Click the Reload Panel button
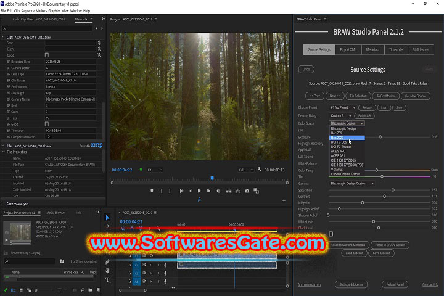The image size is (444, 296). [x=395, y=284]
